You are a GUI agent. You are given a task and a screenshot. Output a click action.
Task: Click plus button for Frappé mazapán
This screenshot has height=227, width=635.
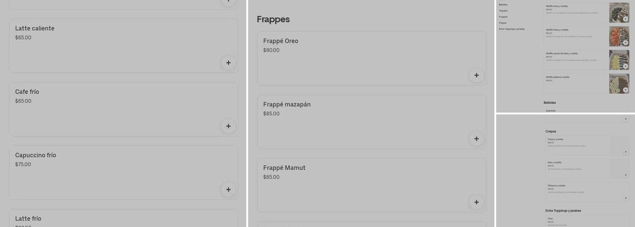(x=476, y=139)
